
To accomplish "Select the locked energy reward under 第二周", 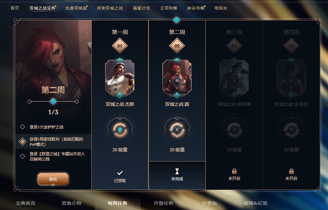I will (x=177, y=130).
